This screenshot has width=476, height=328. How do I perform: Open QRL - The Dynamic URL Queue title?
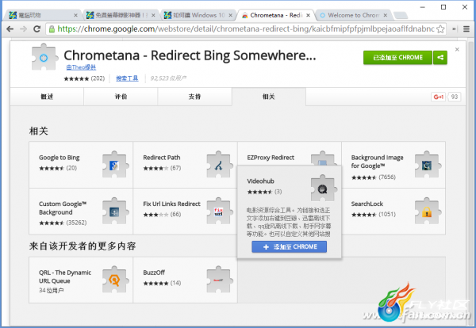[x=65, y=277]
